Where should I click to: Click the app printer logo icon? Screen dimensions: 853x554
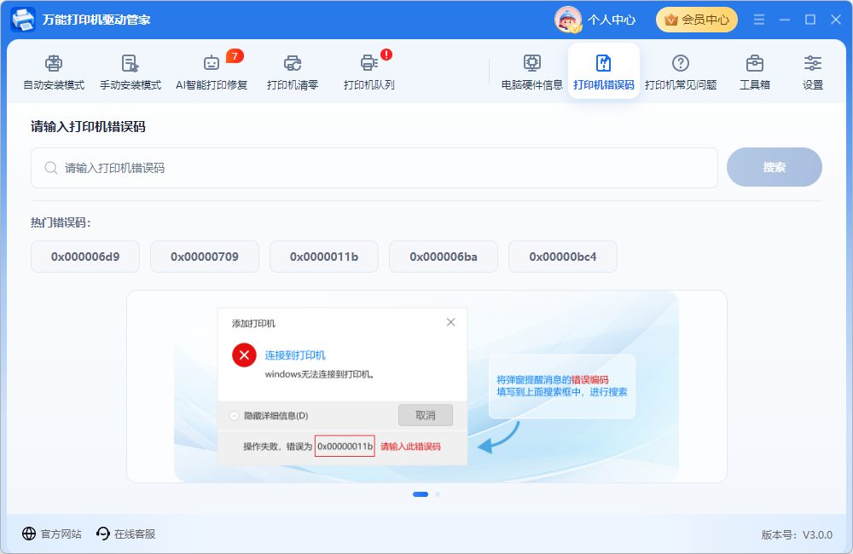[x=23, y=20]
